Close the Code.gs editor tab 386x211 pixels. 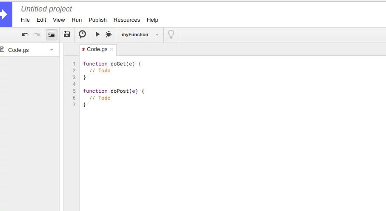tap(112, 49)
